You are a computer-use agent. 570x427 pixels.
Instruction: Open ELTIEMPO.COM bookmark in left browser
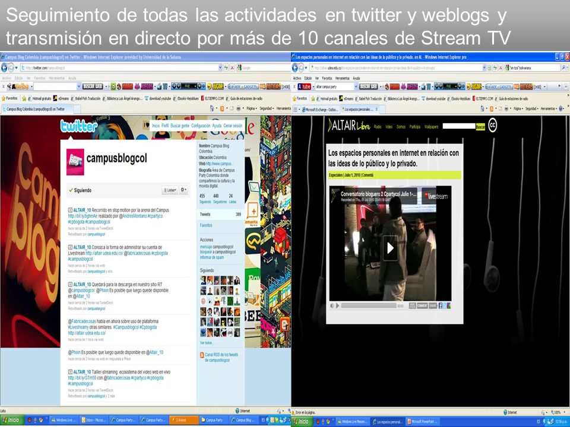point(212,98)
